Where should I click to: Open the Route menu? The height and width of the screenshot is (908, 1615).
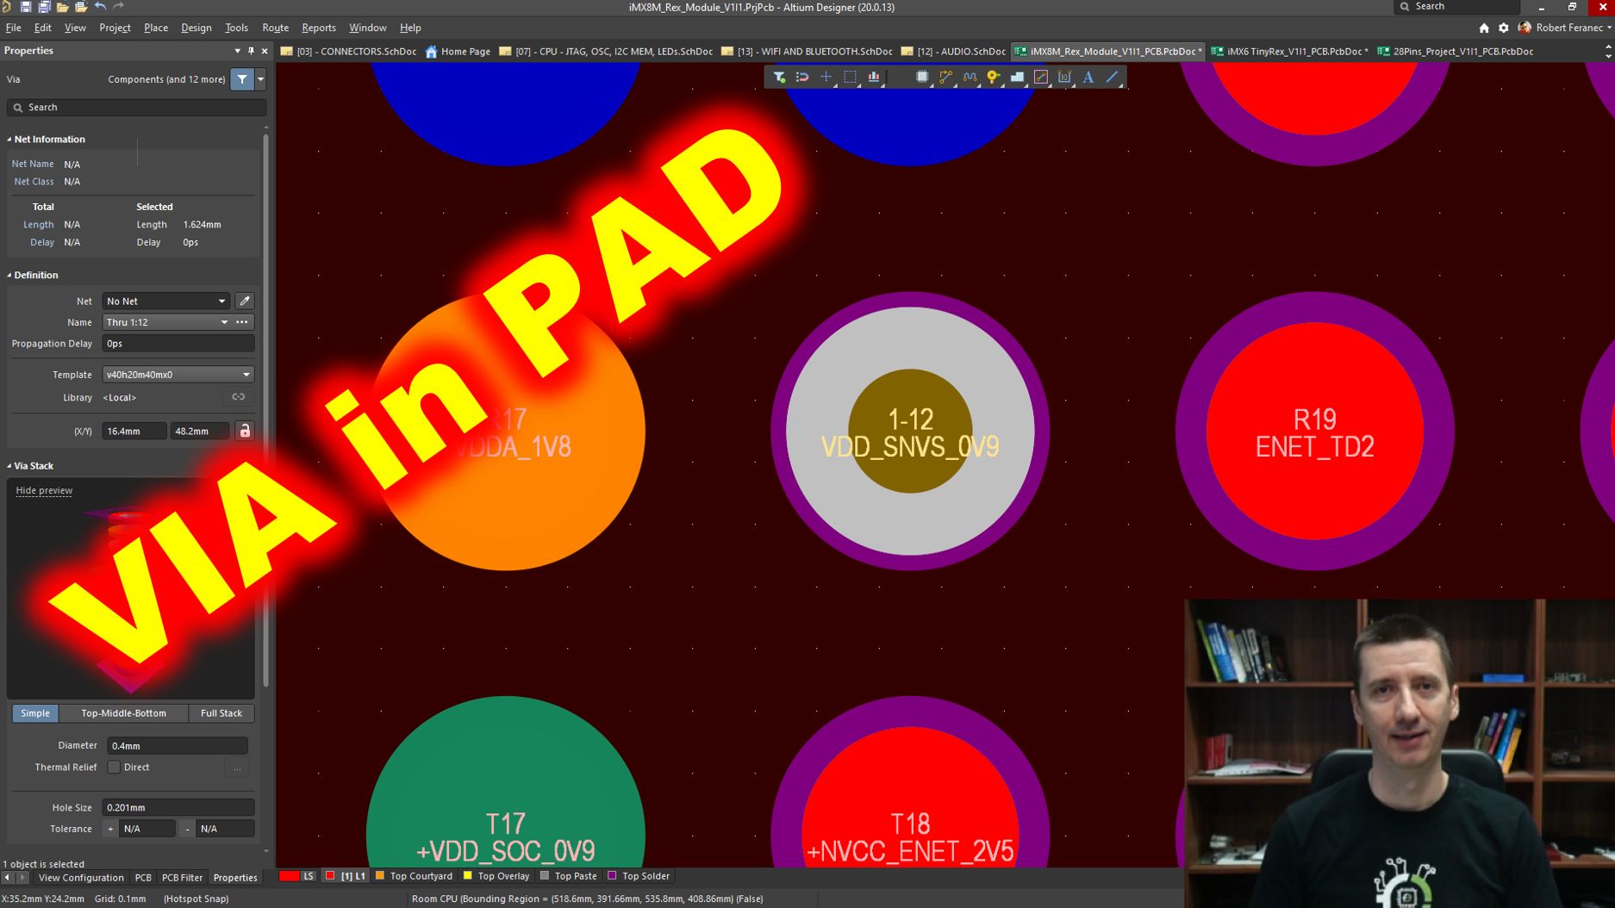point(275,28)
